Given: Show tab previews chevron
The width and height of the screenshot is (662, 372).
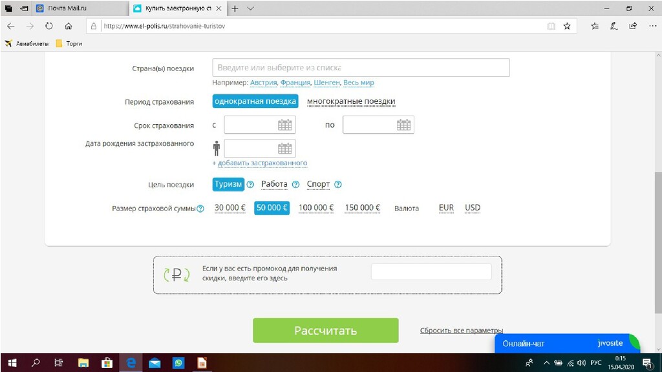Looking at the screenshot, I should pyautogui.click(x=250, y=8).
